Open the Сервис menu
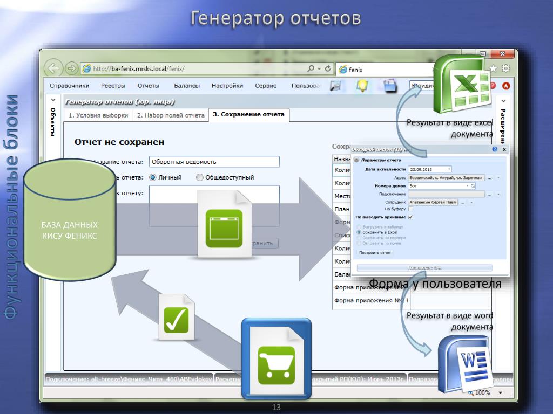Image resolution: width=553 pixels, height=414 pixels. point(266,86)
